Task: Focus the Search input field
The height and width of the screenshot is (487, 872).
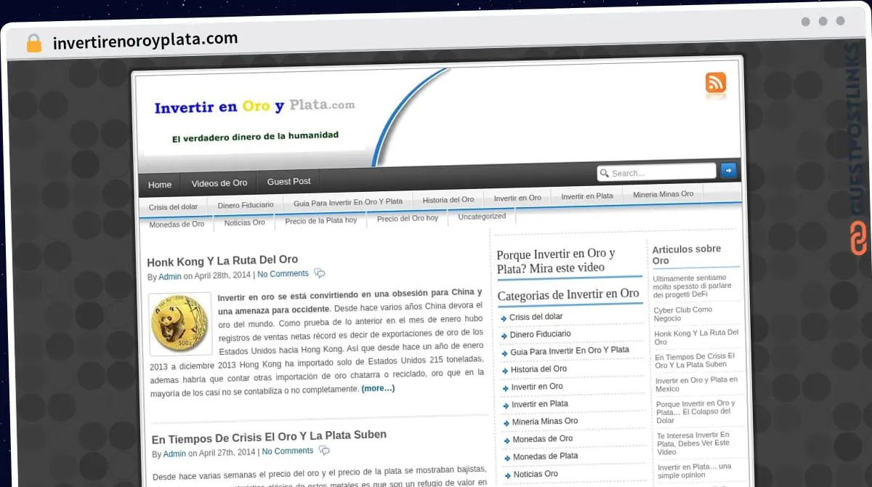Action: pyautogui.click(x=656, y=172)
